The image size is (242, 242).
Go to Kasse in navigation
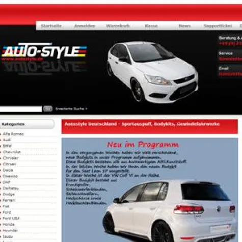(x=151, y=26)
